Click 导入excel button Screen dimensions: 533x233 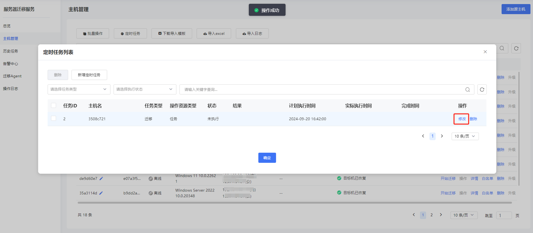click(x=214, y=34)
